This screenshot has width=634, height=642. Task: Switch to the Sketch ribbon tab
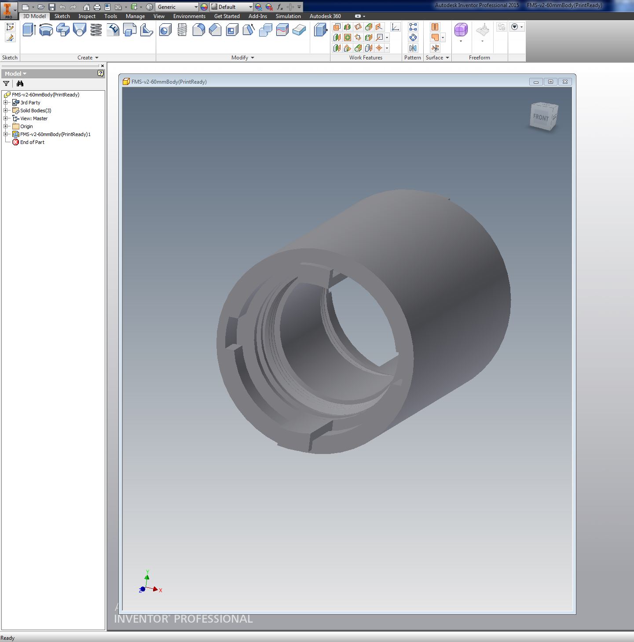coord(62,16)
